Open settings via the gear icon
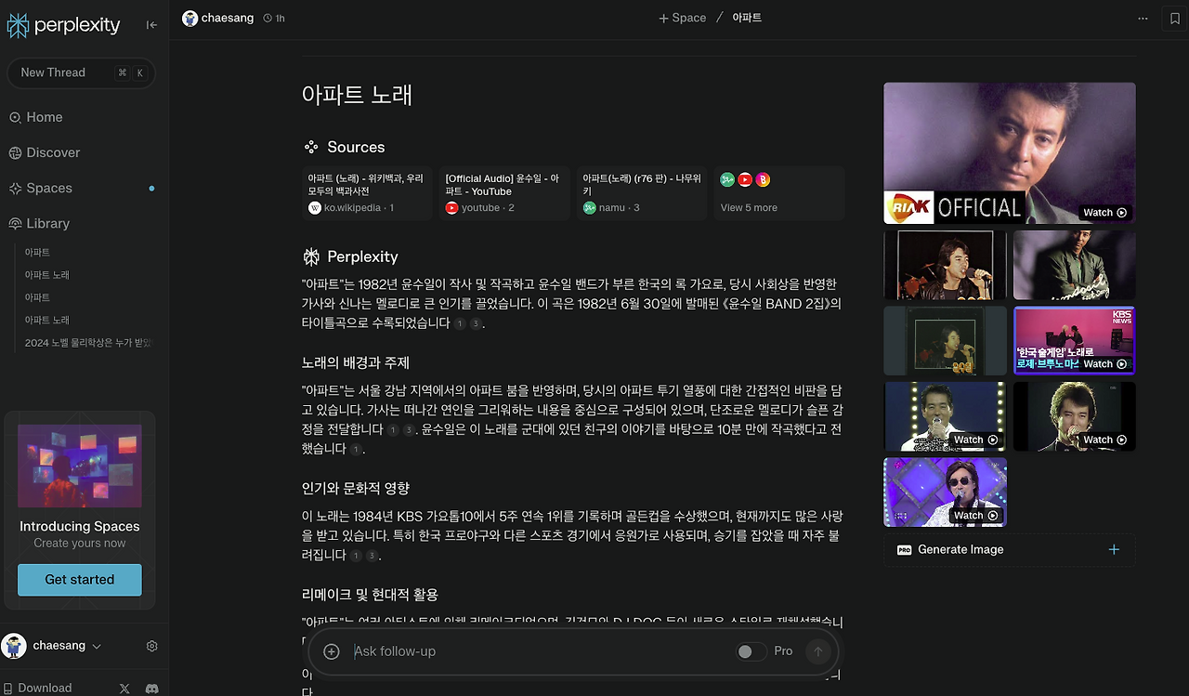 tap(152, 646)
